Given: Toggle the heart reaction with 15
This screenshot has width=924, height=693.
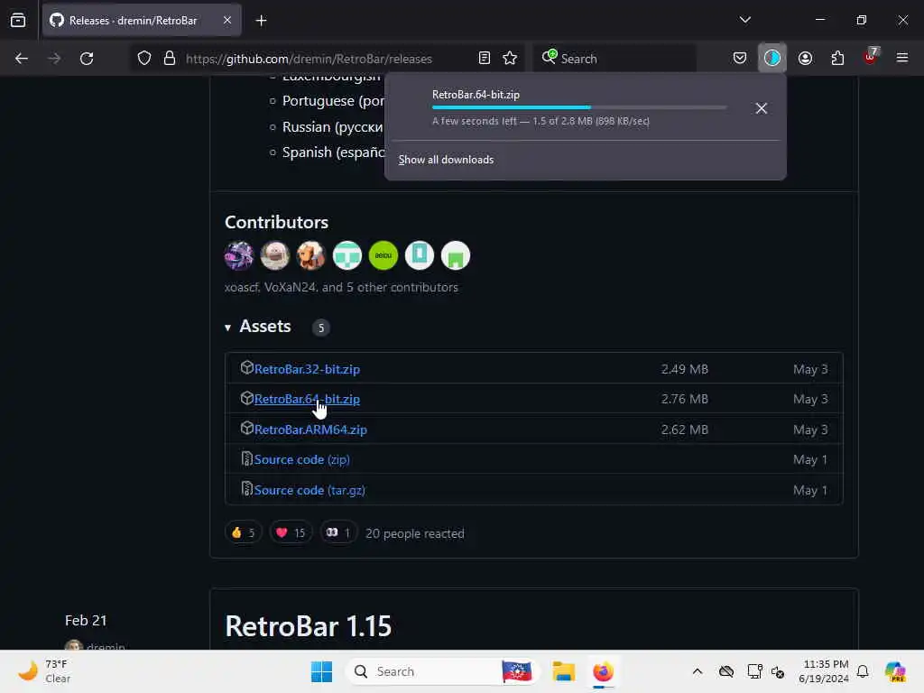Looking at the screenshot, I should click(x=291, y=532).
